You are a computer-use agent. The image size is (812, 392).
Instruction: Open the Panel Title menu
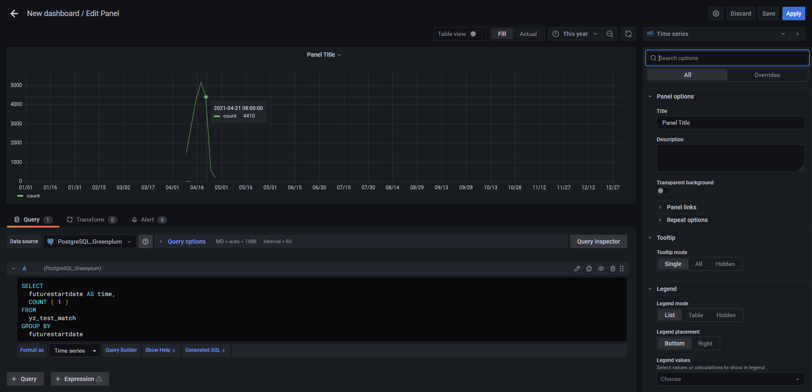[x=324, y=55]
